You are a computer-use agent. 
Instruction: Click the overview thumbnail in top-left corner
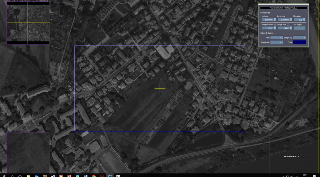tap(28, 23)
